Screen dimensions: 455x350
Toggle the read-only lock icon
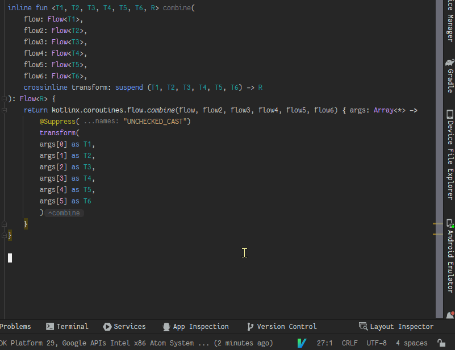click(441, 343)
